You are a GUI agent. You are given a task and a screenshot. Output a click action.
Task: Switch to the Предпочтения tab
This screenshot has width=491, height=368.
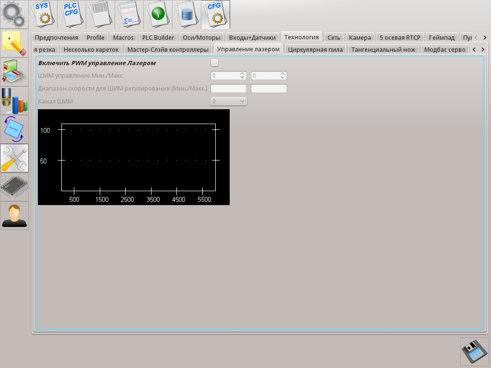coord(57,37)
